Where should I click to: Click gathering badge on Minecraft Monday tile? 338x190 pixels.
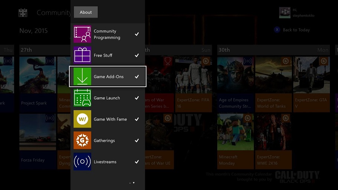(248, 118)
